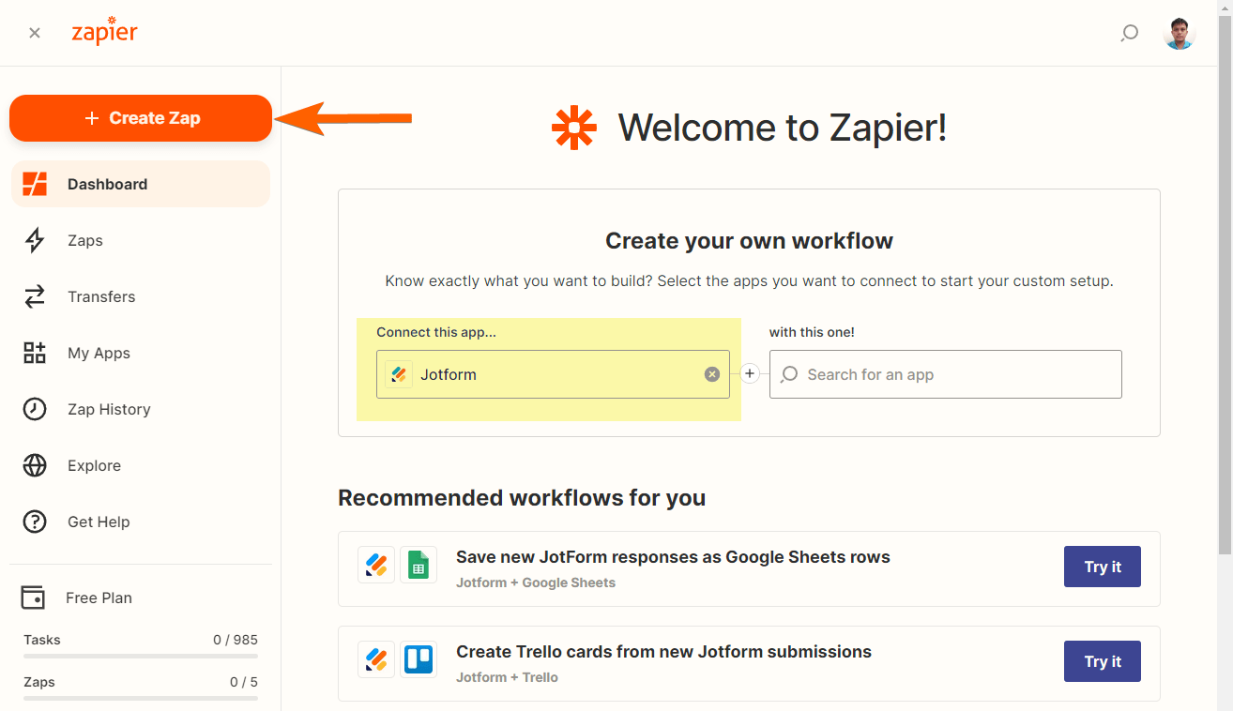
Task: Click the Tasks count 0 / 985
Action: [236, 640]
